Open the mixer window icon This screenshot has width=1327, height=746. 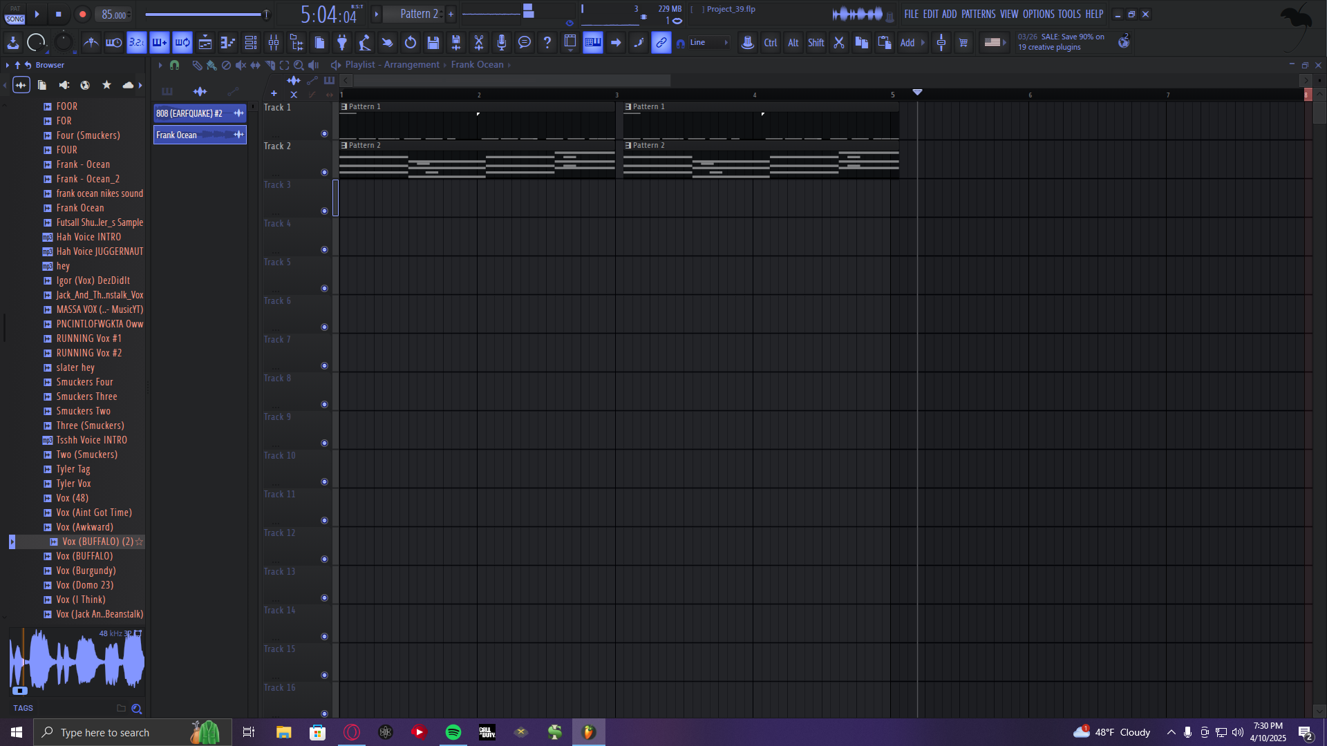pos(274,43)
